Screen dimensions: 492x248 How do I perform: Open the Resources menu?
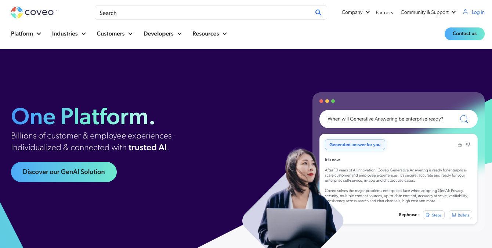point(210,34)
